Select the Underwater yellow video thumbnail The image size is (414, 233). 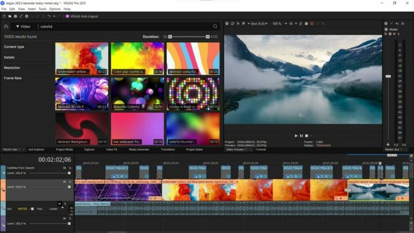[82, 58]
